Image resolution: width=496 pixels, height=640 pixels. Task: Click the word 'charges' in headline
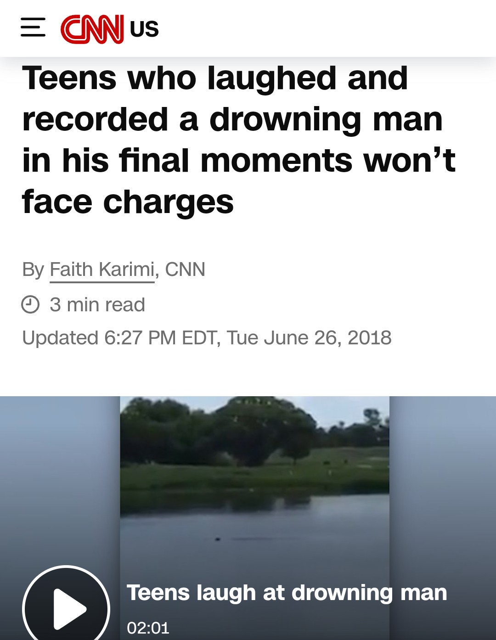click(x=169, y=202)
